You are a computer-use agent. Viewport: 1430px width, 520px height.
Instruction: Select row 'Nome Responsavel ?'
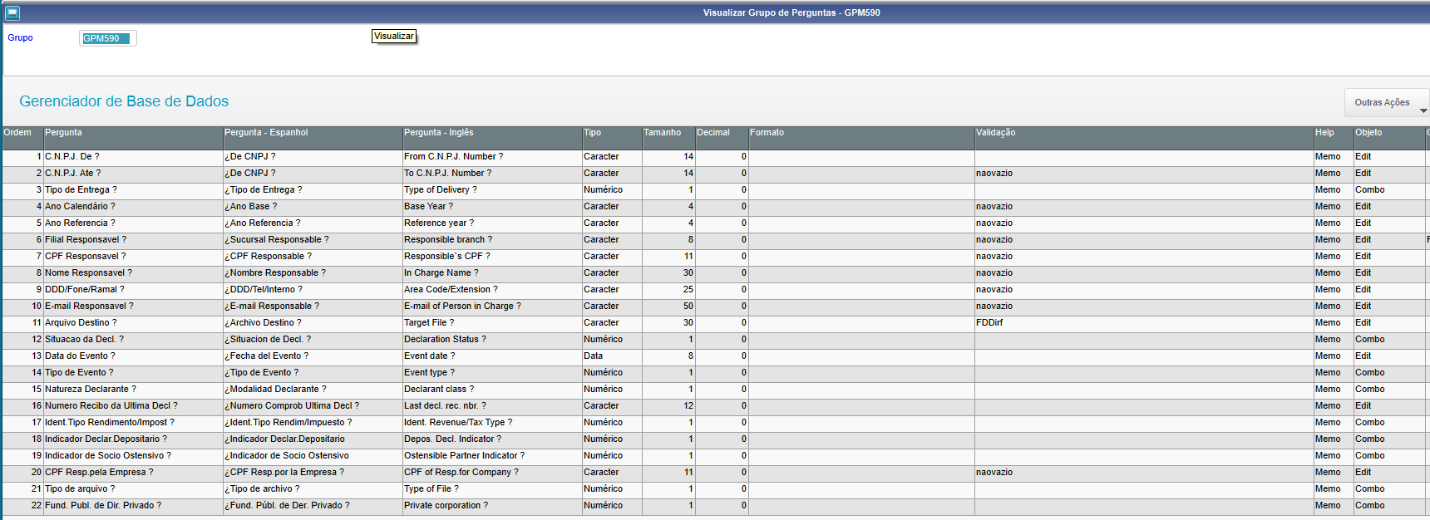[715, 273]
